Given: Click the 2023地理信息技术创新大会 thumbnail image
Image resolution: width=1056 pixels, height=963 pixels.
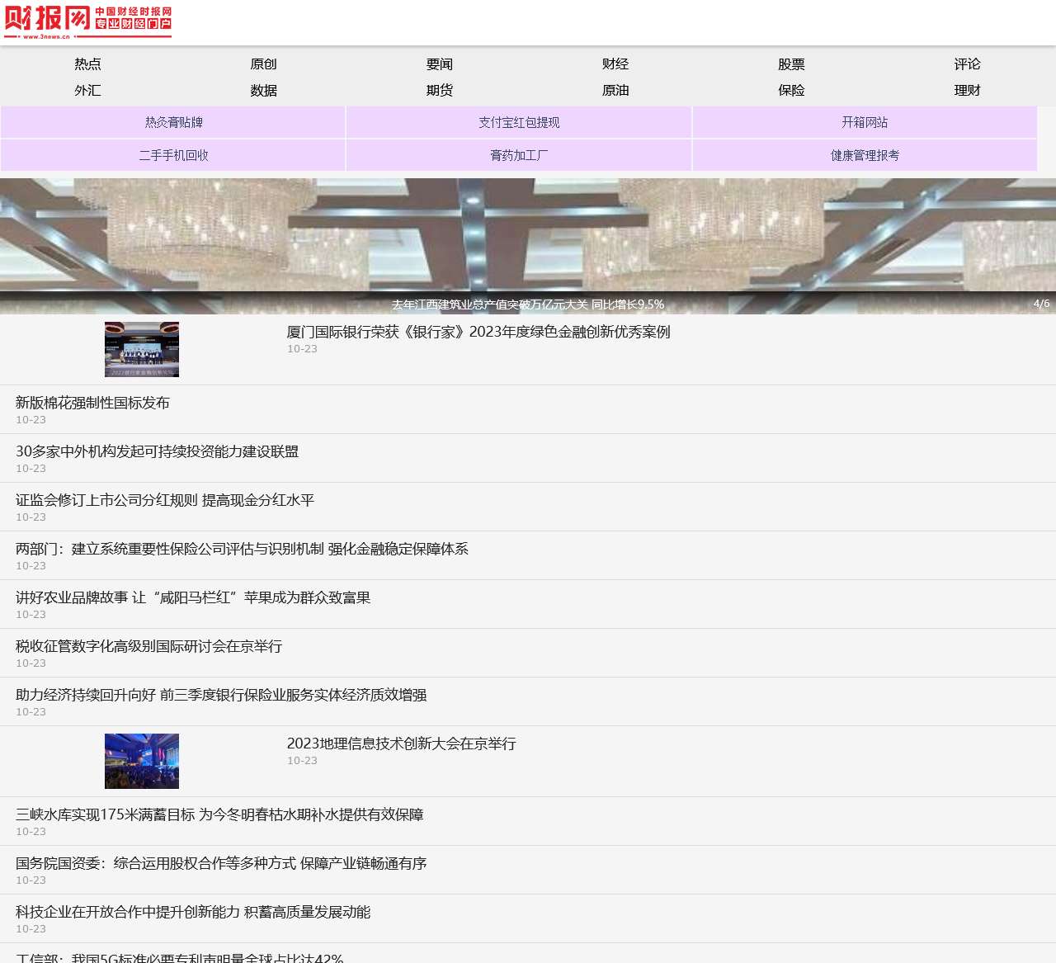Looking at the screenshot, I should [142, 762].
